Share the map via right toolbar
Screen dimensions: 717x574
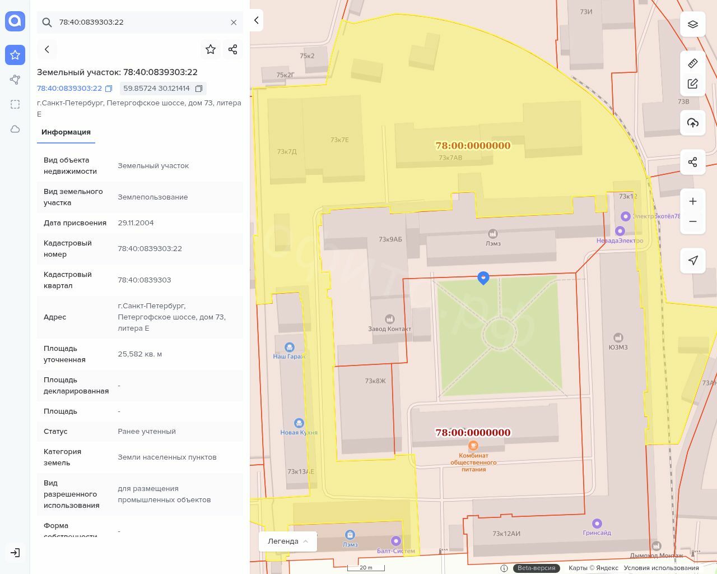tap(692, 163)
